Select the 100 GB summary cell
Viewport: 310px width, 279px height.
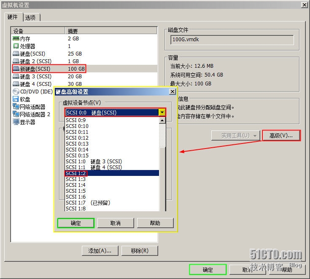coord(76,69)
